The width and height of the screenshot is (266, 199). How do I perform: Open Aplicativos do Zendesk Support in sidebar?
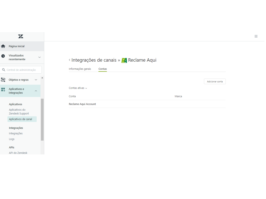click(x=19, y=112)
